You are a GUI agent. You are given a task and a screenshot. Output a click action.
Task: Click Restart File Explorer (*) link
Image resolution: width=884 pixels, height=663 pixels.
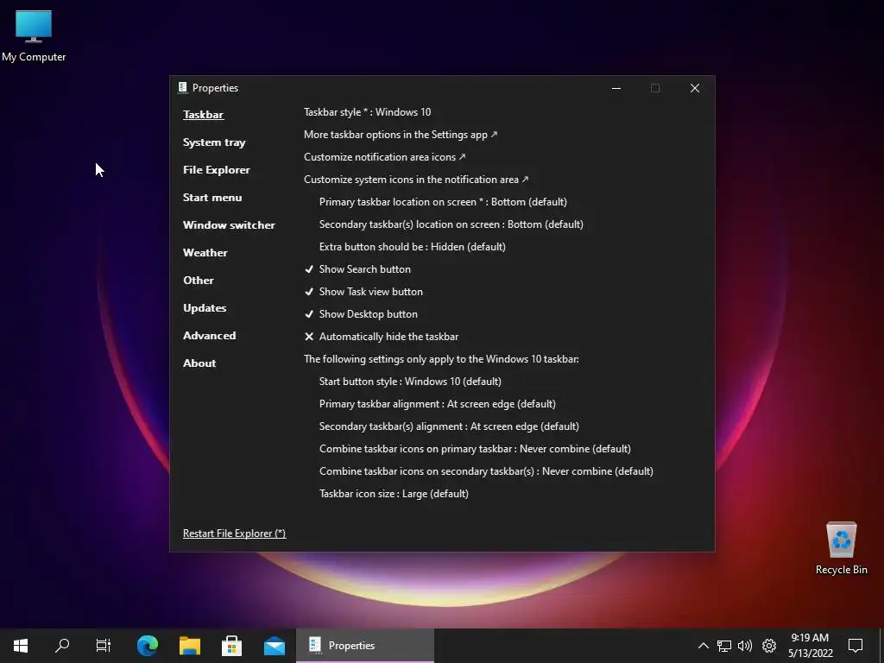[x=235, y=534]
